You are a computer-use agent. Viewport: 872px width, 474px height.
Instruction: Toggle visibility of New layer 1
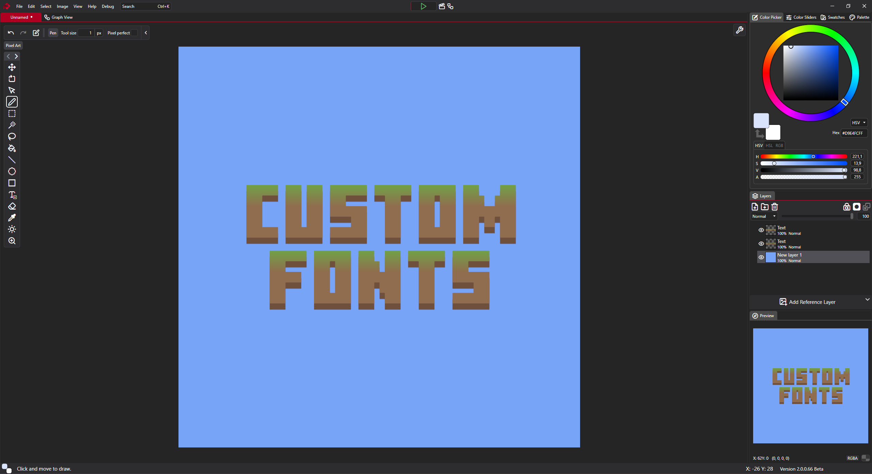click(761, 257)
